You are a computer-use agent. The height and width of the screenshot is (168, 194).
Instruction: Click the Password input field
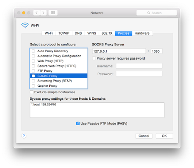(139, 74)
